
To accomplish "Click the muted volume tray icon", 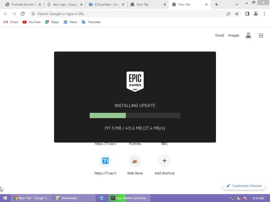I will [x=239, y=198].
